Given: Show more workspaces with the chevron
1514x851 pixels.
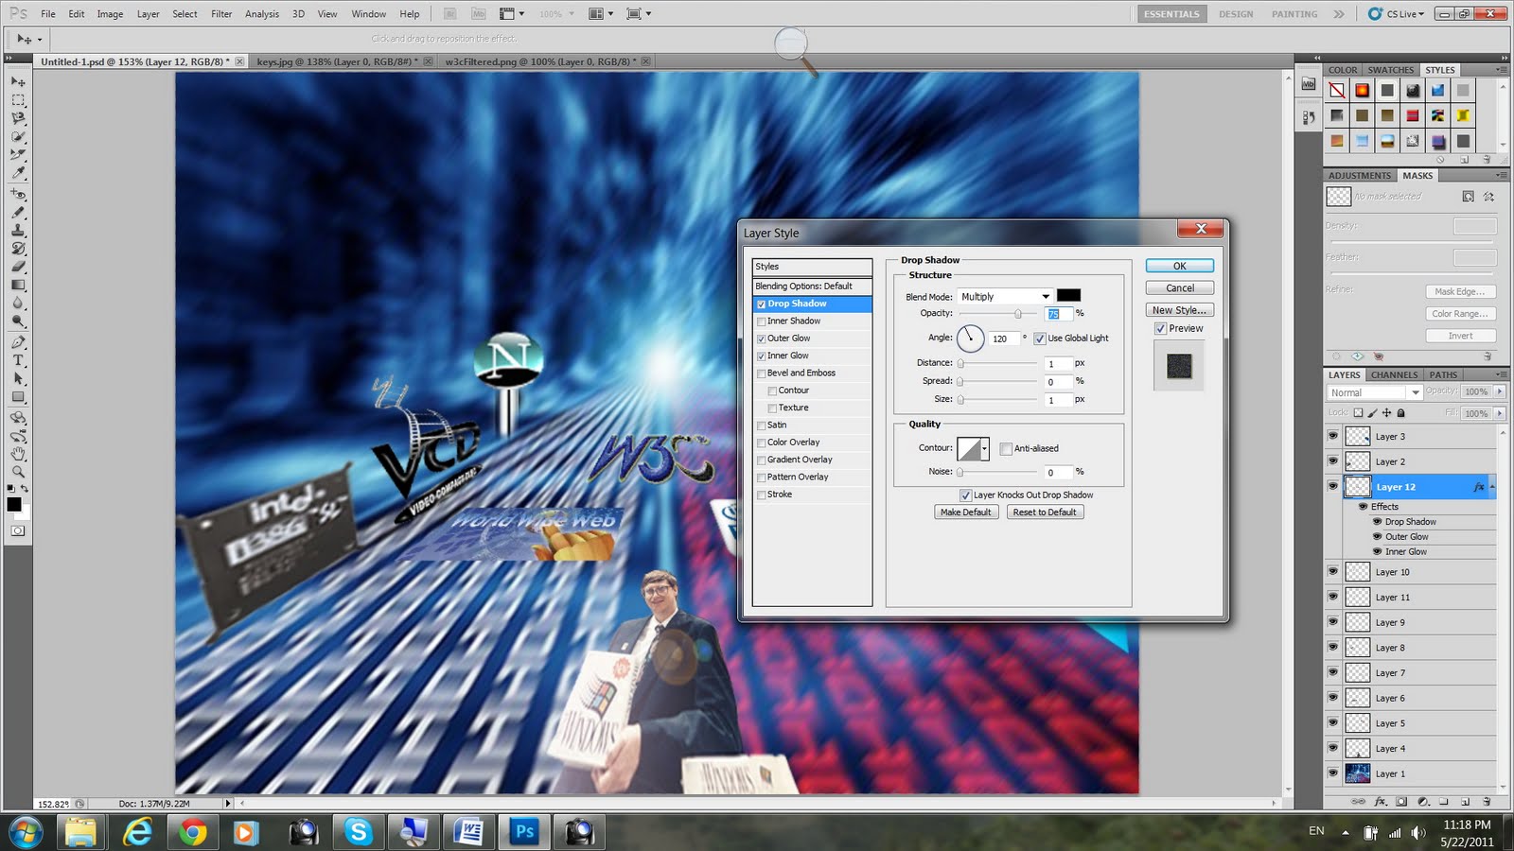Looking at the screenshot, I should 1339,14.
